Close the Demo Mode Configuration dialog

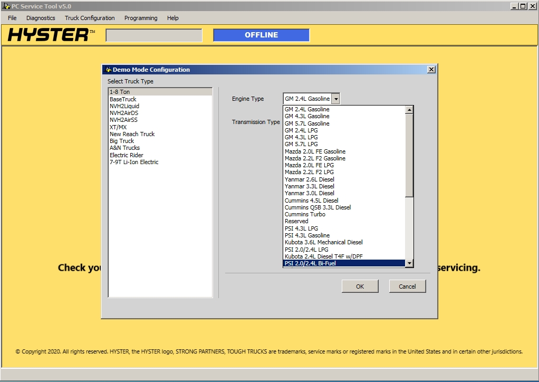[x=430, y=69]
